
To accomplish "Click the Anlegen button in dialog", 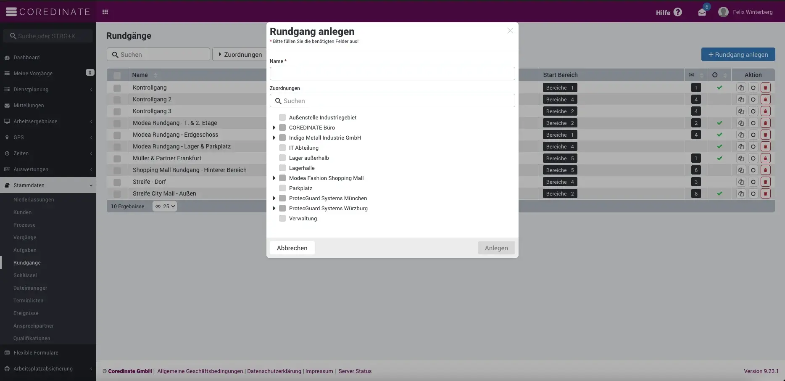I will point(496,248).
